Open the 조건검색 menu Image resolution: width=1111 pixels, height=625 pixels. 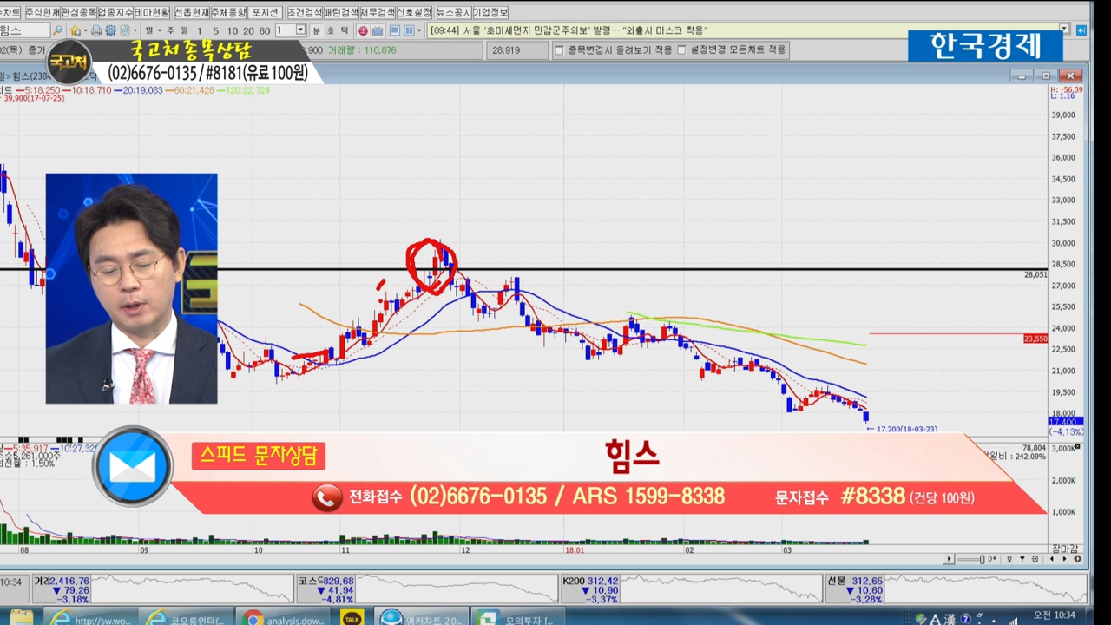304,12
